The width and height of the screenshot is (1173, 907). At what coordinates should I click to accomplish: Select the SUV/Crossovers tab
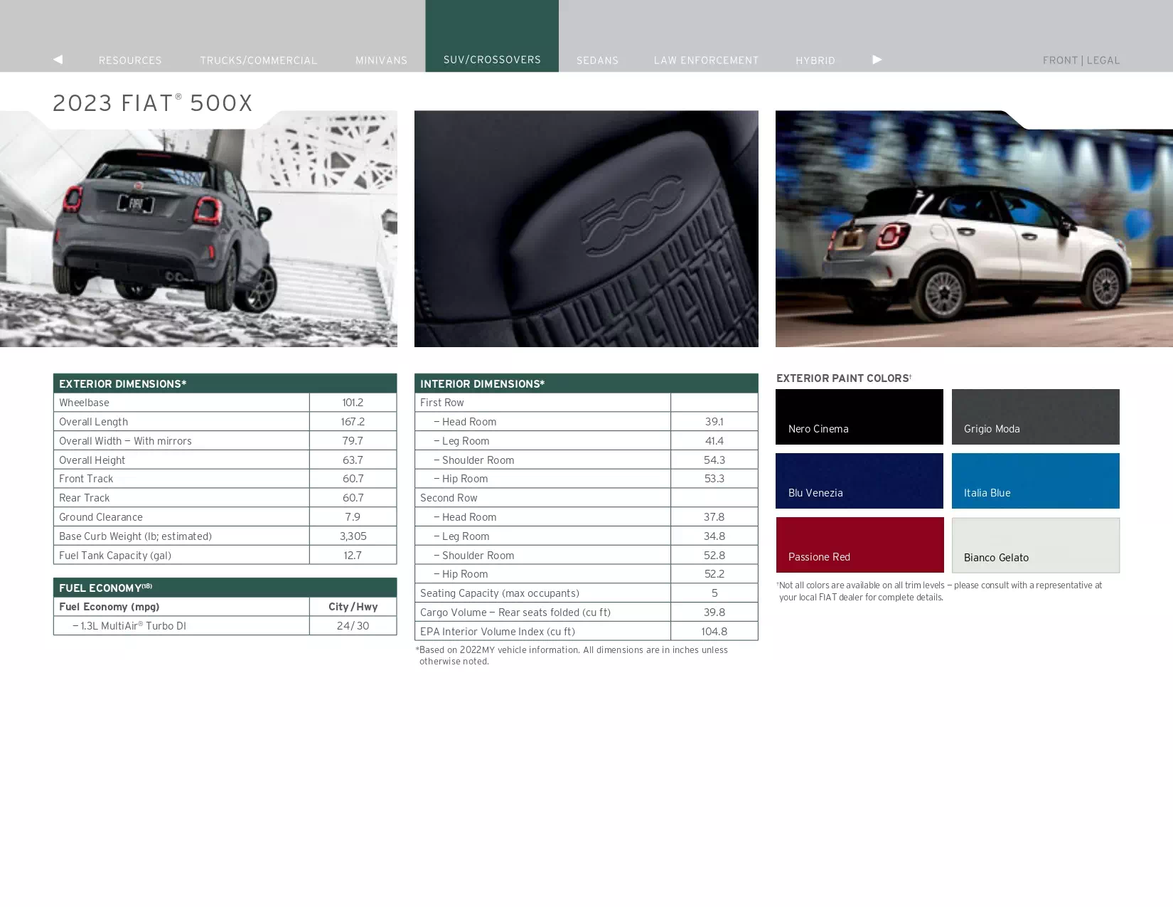pyautogui.click(x=492, y=36)
